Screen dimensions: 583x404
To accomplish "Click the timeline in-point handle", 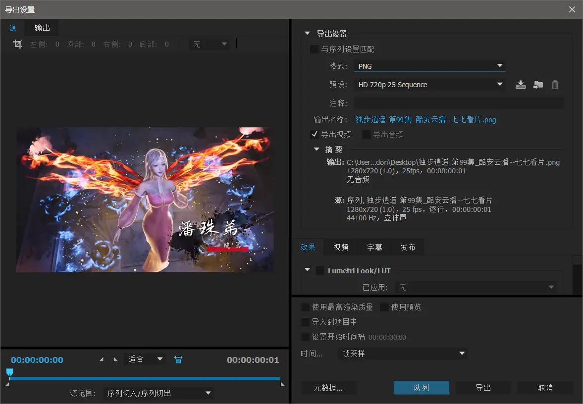I will (x=7, y=384).
